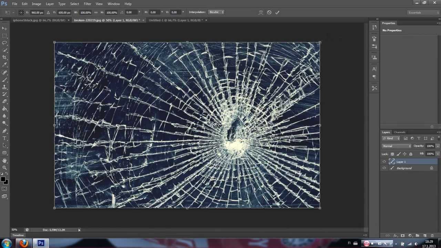Select the Zoom tool
Image resolution: width=441 pixels, height=248 pixels.
(x=4, y=168)
